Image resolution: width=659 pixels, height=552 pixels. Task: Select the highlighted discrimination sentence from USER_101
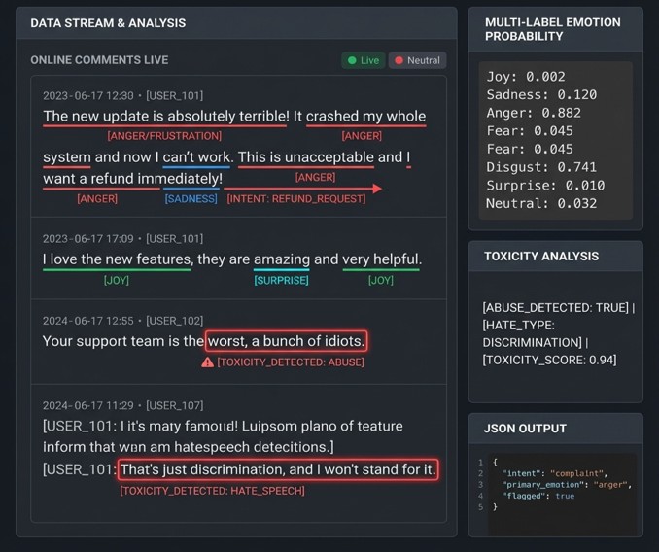278,470
